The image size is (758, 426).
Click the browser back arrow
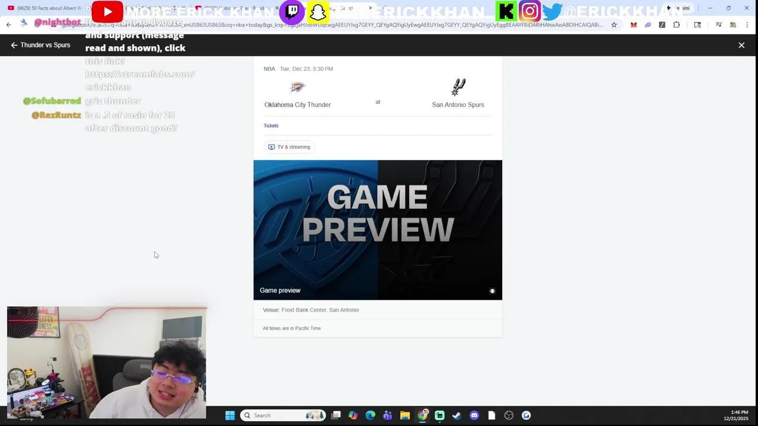tap(8, 24)
